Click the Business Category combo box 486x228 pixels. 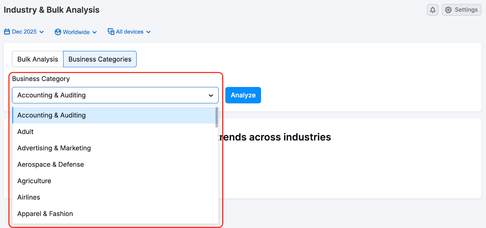pyautogui.click(x=115, y=95)
